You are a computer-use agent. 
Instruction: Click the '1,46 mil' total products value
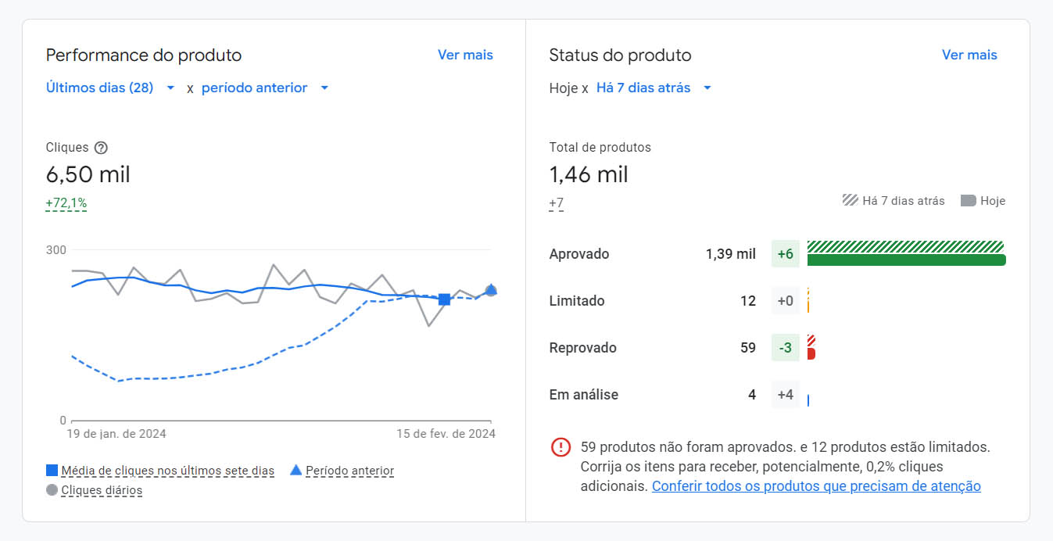(x=589, y=174)
